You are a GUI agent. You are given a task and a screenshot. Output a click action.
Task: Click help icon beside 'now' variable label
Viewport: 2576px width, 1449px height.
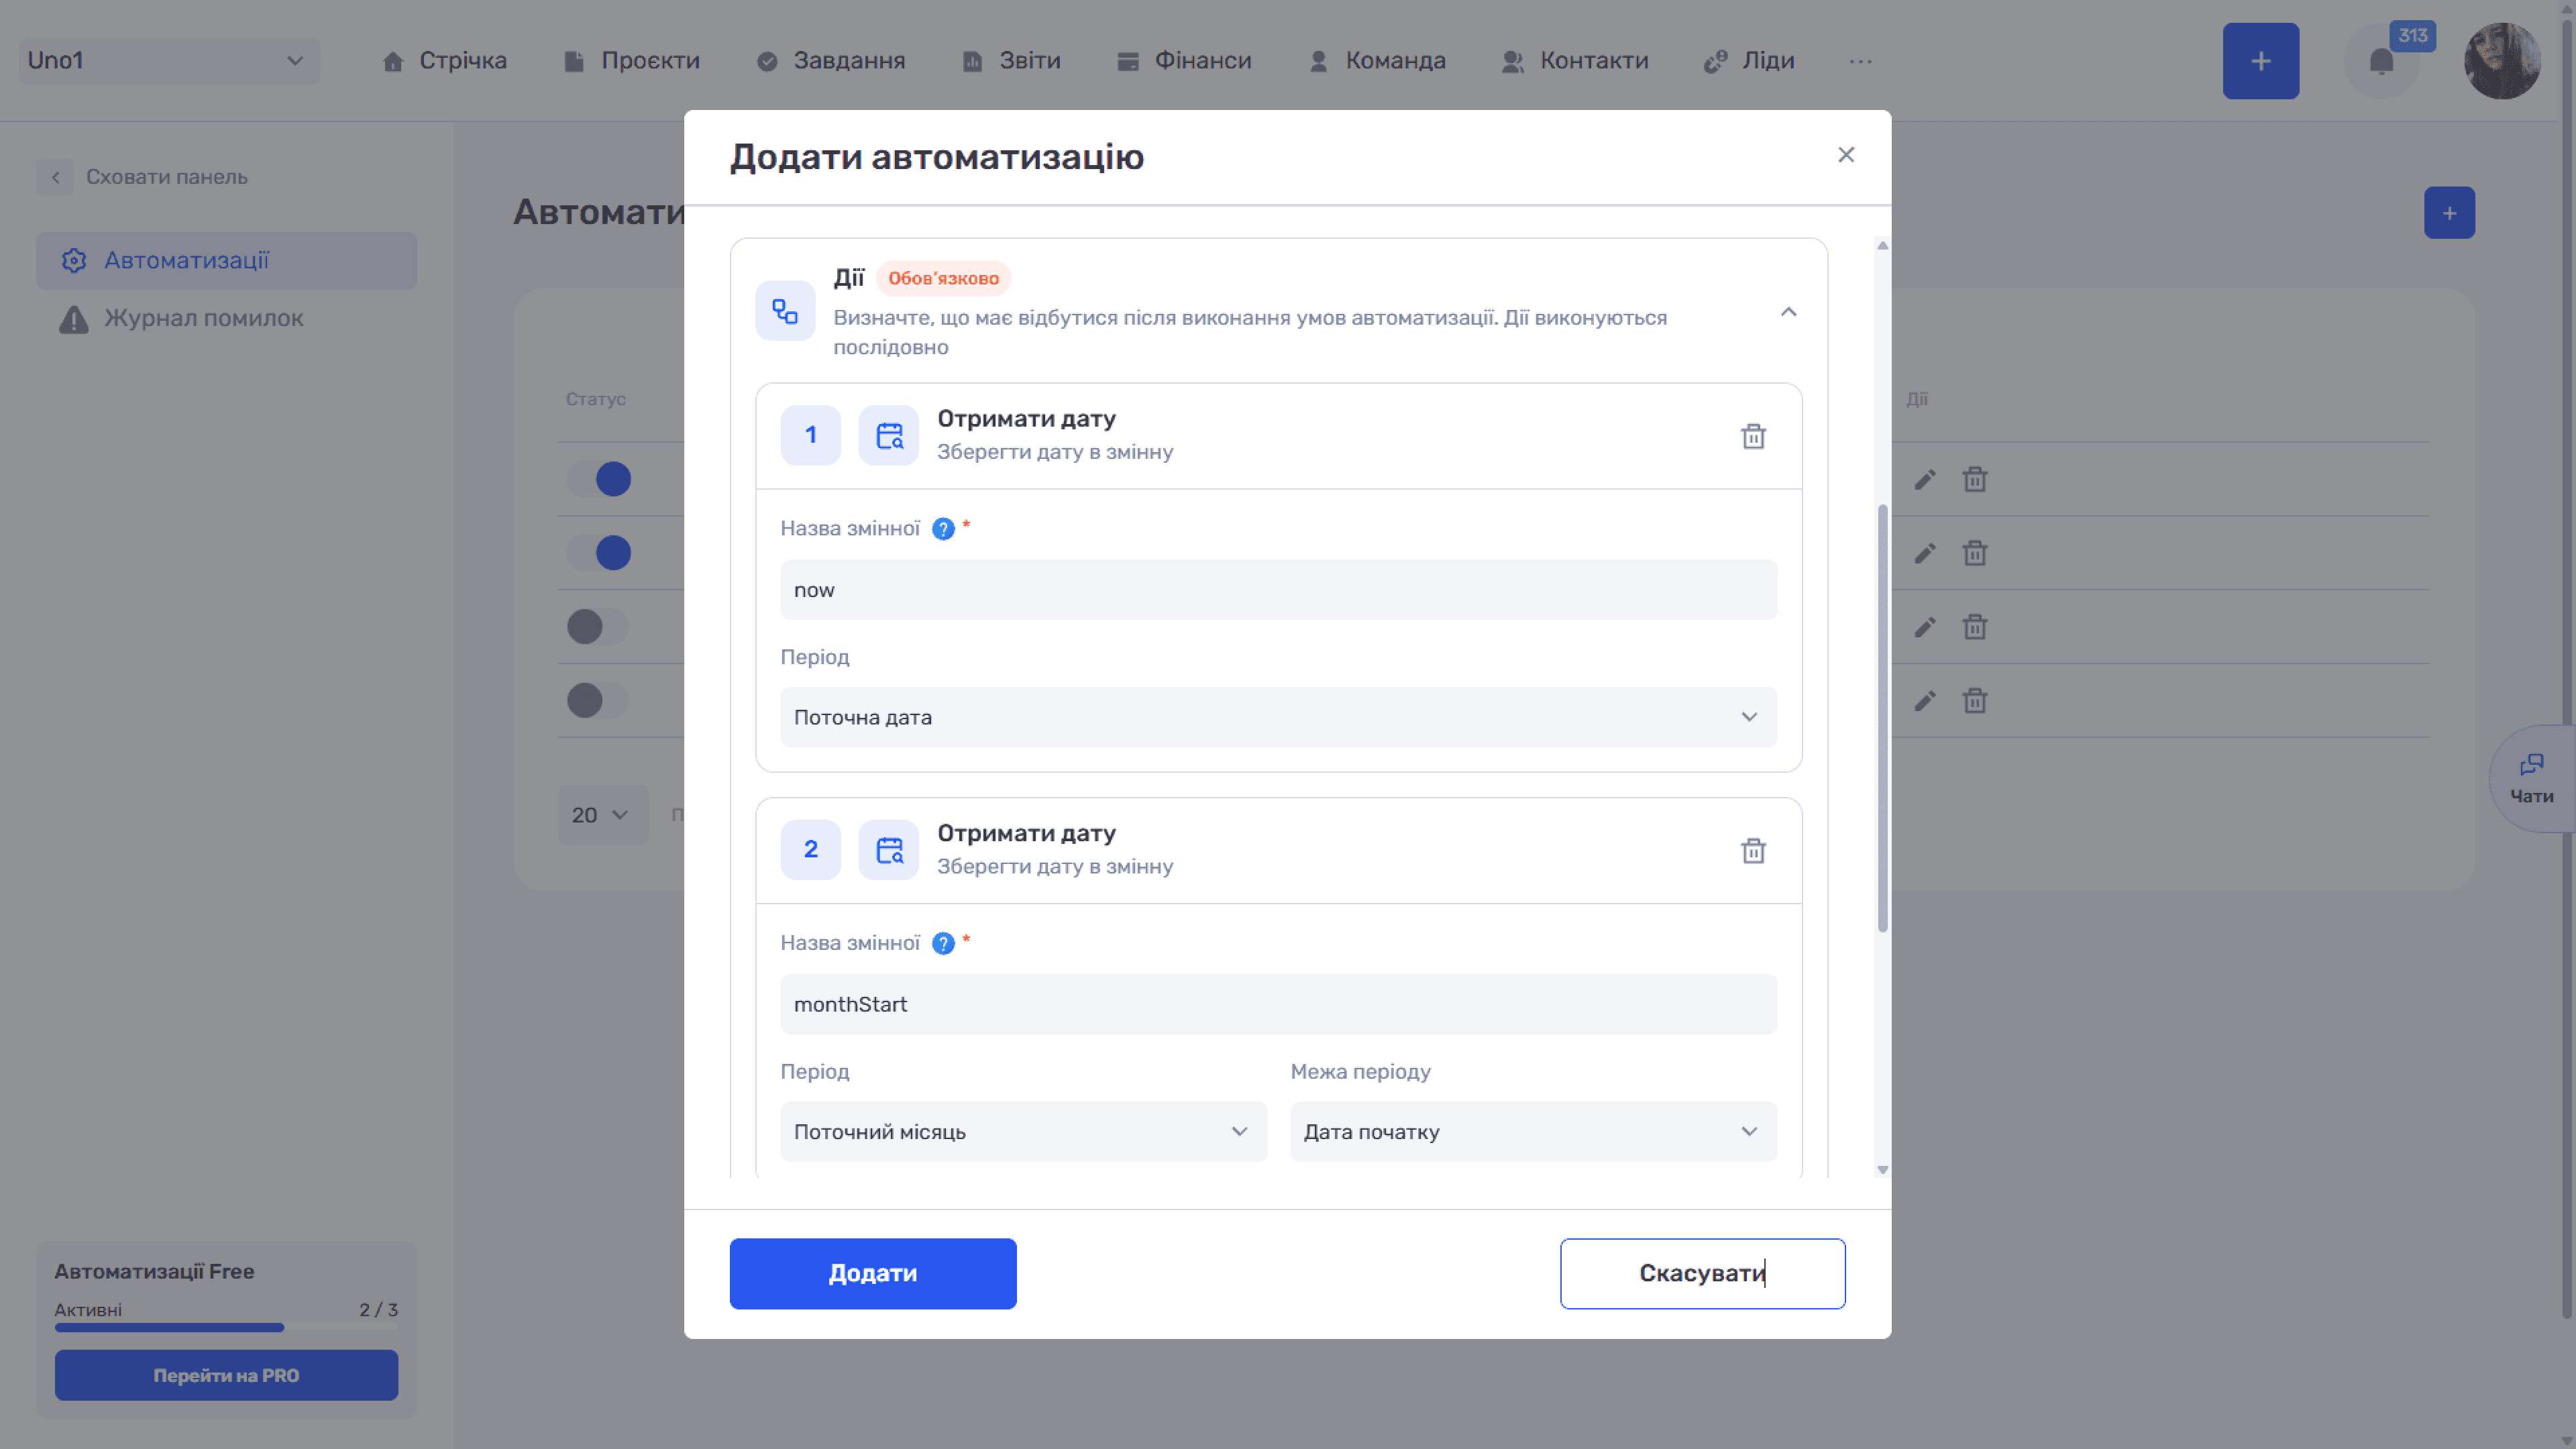pyautogui.click(x=943, y=529)
